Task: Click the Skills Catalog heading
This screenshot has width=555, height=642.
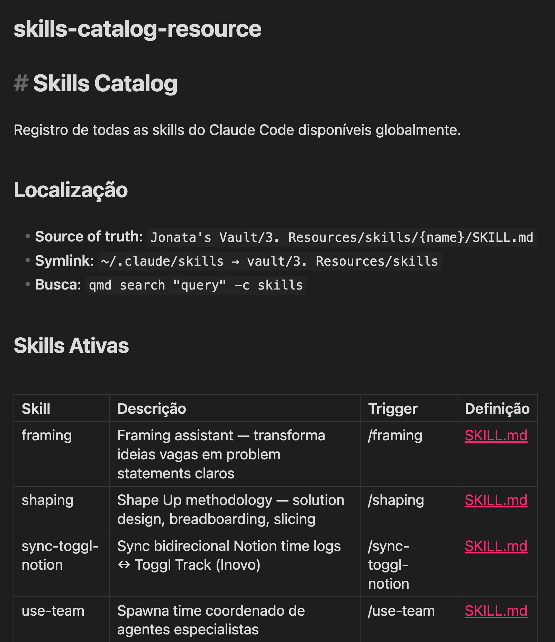Action: point(105,84)
